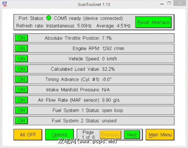The width and height of the screenshot is (188, 148).
Task: Toggle Fuel System 2 Status ON button
Action: click(x=21, y=121)
